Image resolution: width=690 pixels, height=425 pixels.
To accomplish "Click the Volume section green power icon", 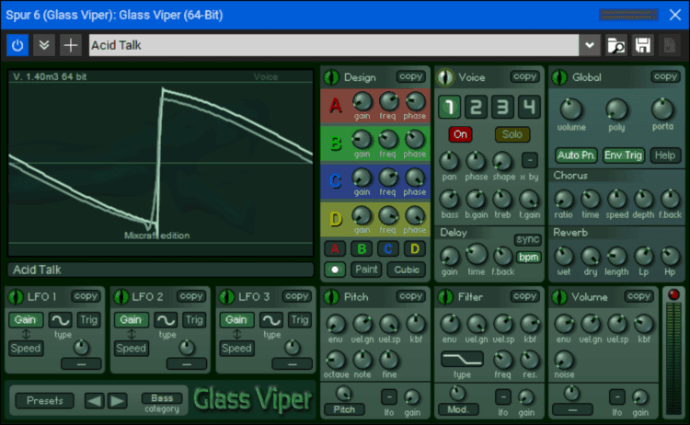I will (559, 297).
